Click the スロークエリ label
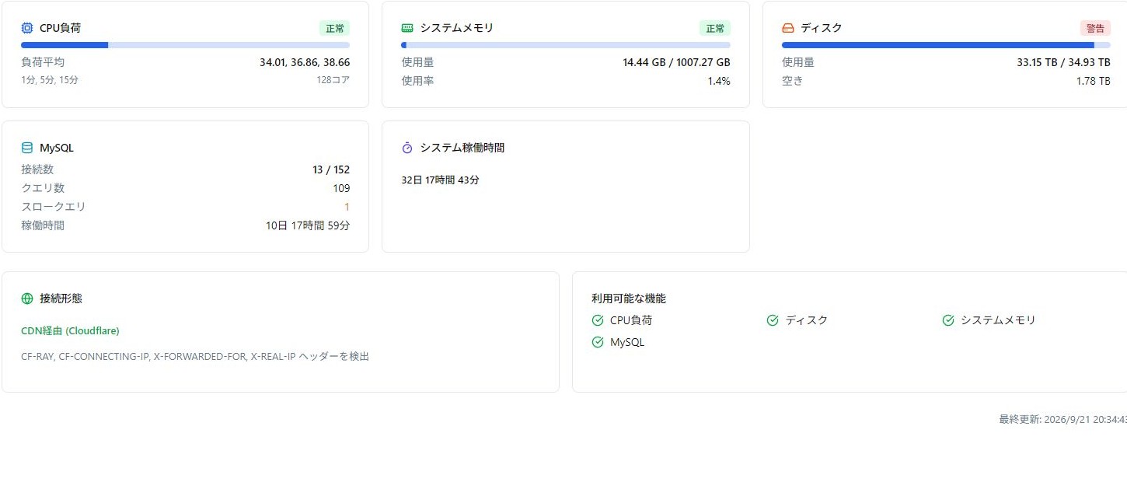This screenshot has height=482, width=1127. tap(54, 207)
